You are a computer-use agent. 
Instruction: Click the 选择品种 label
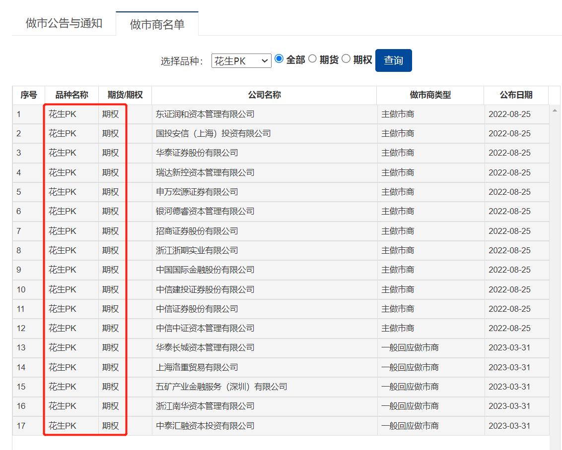tap(182, 61)
